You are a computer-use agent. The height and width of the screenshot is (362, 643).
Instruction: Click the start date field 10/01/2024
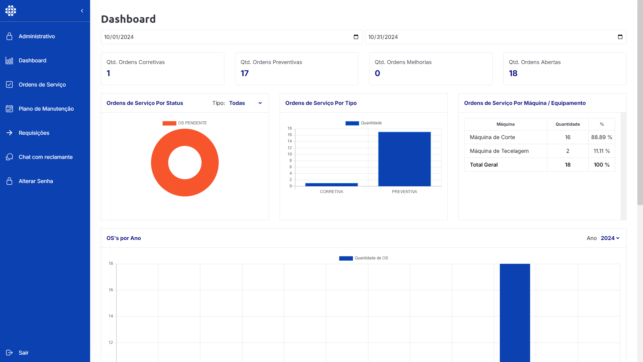pos(231,37)
